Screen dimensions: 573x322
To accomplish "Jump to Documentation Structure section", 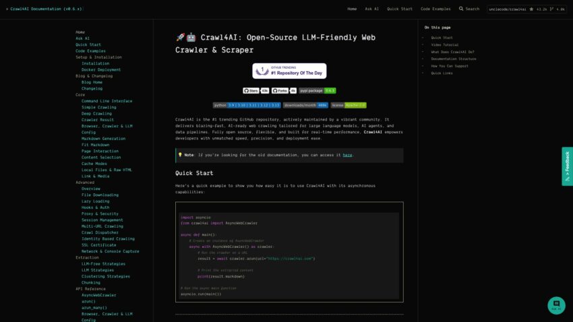I will click(x=453, y=59).
